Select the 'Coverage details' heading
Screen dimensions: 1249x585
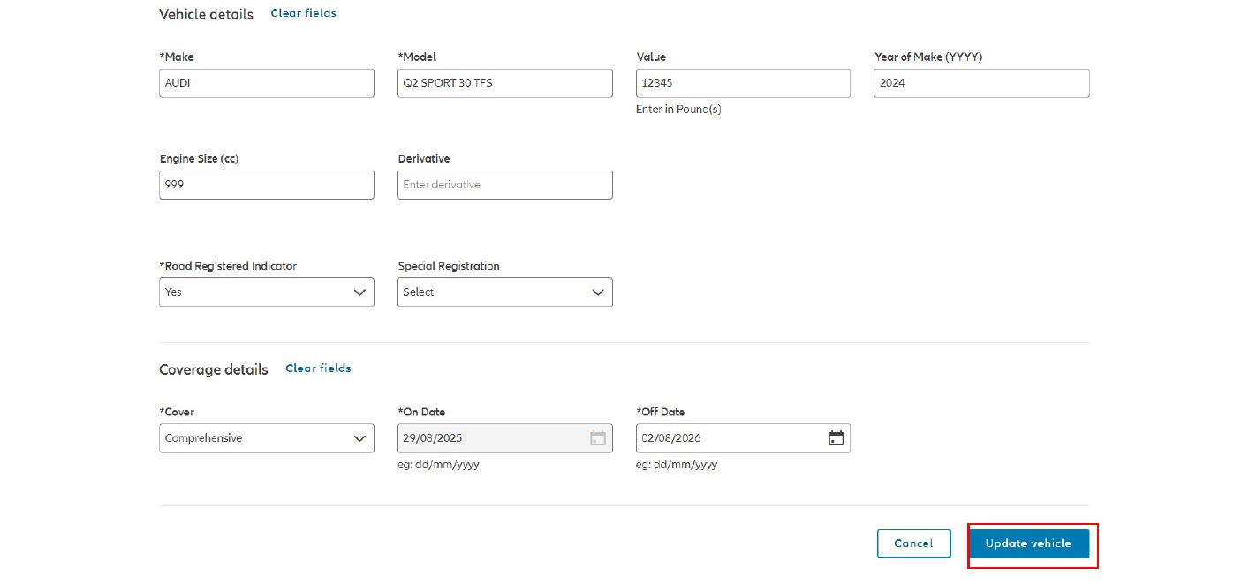coord(214,369)
